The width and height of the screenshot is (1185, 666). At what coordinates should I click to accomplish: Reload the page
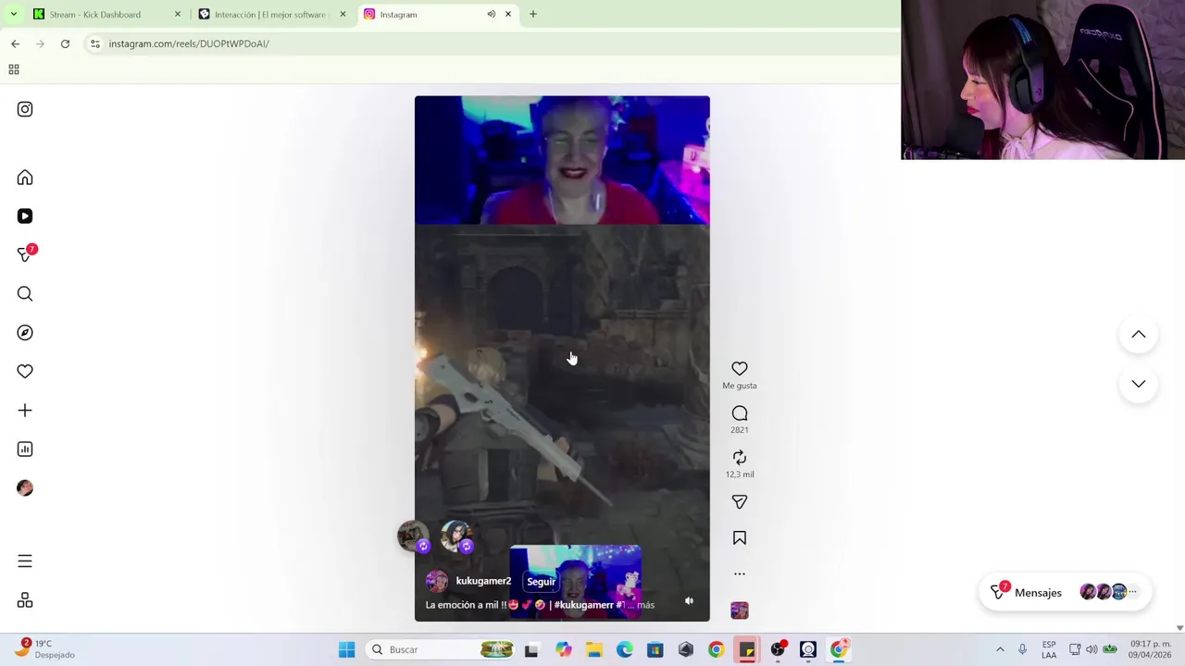pos(65,43)
